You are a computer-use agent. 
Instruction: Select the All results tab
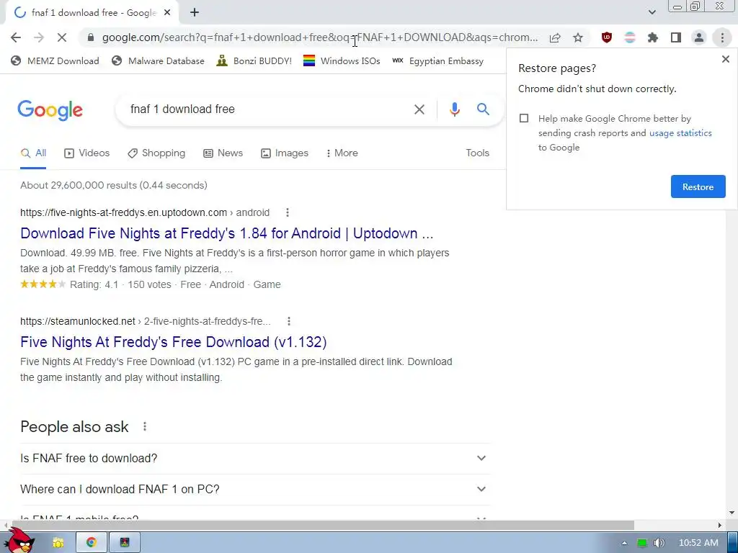tap(33, 153)
